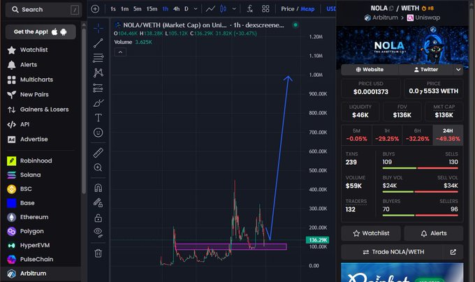Open the forecasting and measurement tools

coord(98,88)
